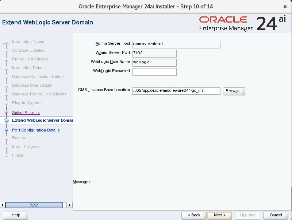Image resolution: width=292 pixels, height=220 pixels.
Task: Proceed with the Next button
Action: (220, 215)
